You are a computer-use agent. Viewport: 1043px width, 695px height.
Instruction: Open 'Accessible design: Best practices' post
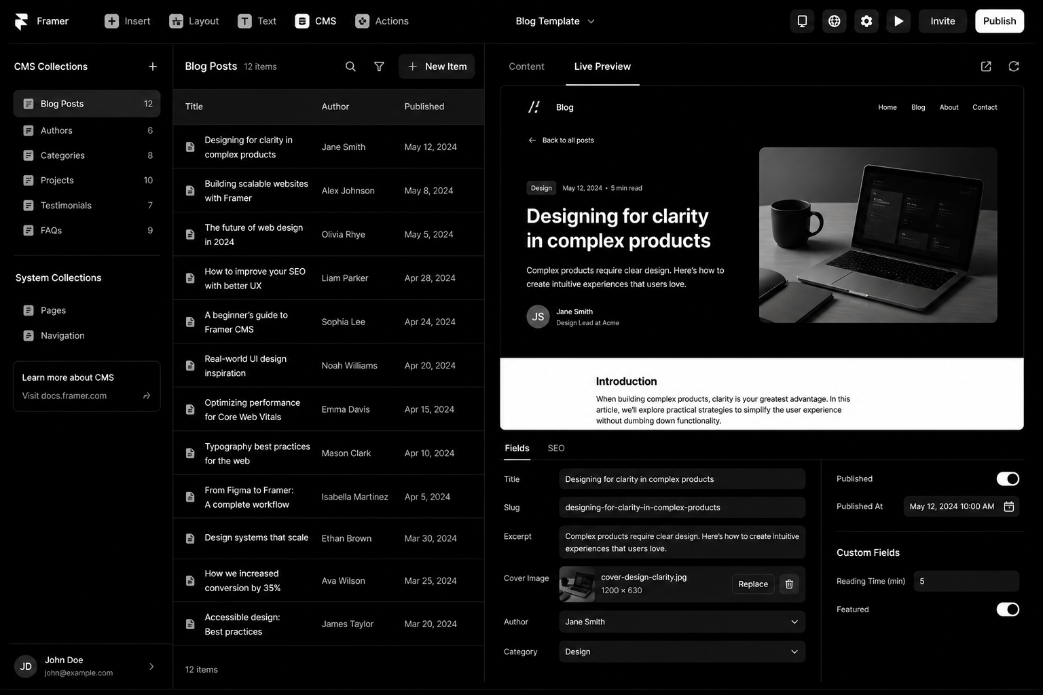329,624
